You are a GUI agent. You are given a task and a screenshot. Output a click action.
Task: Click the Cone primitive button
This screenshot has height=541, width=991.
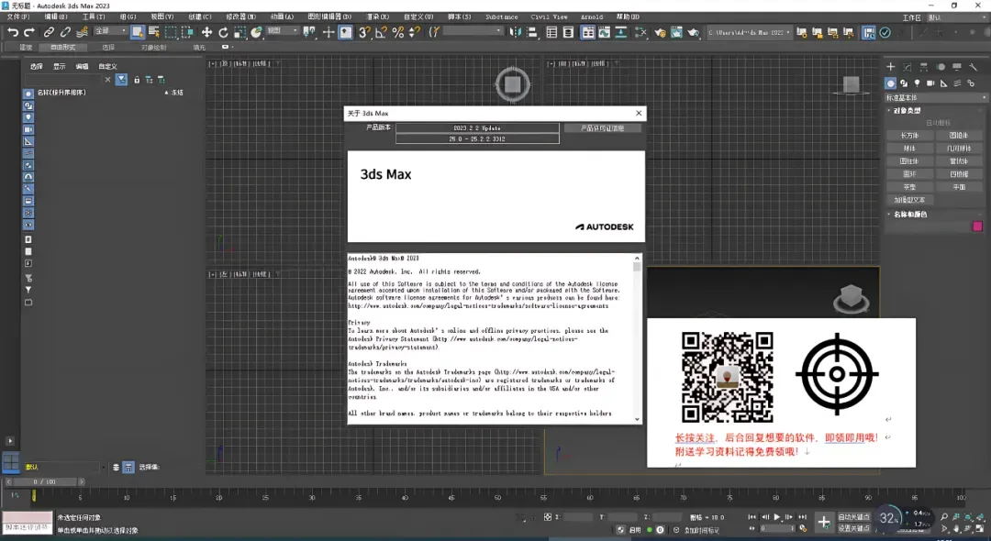[x=959, y=136]
